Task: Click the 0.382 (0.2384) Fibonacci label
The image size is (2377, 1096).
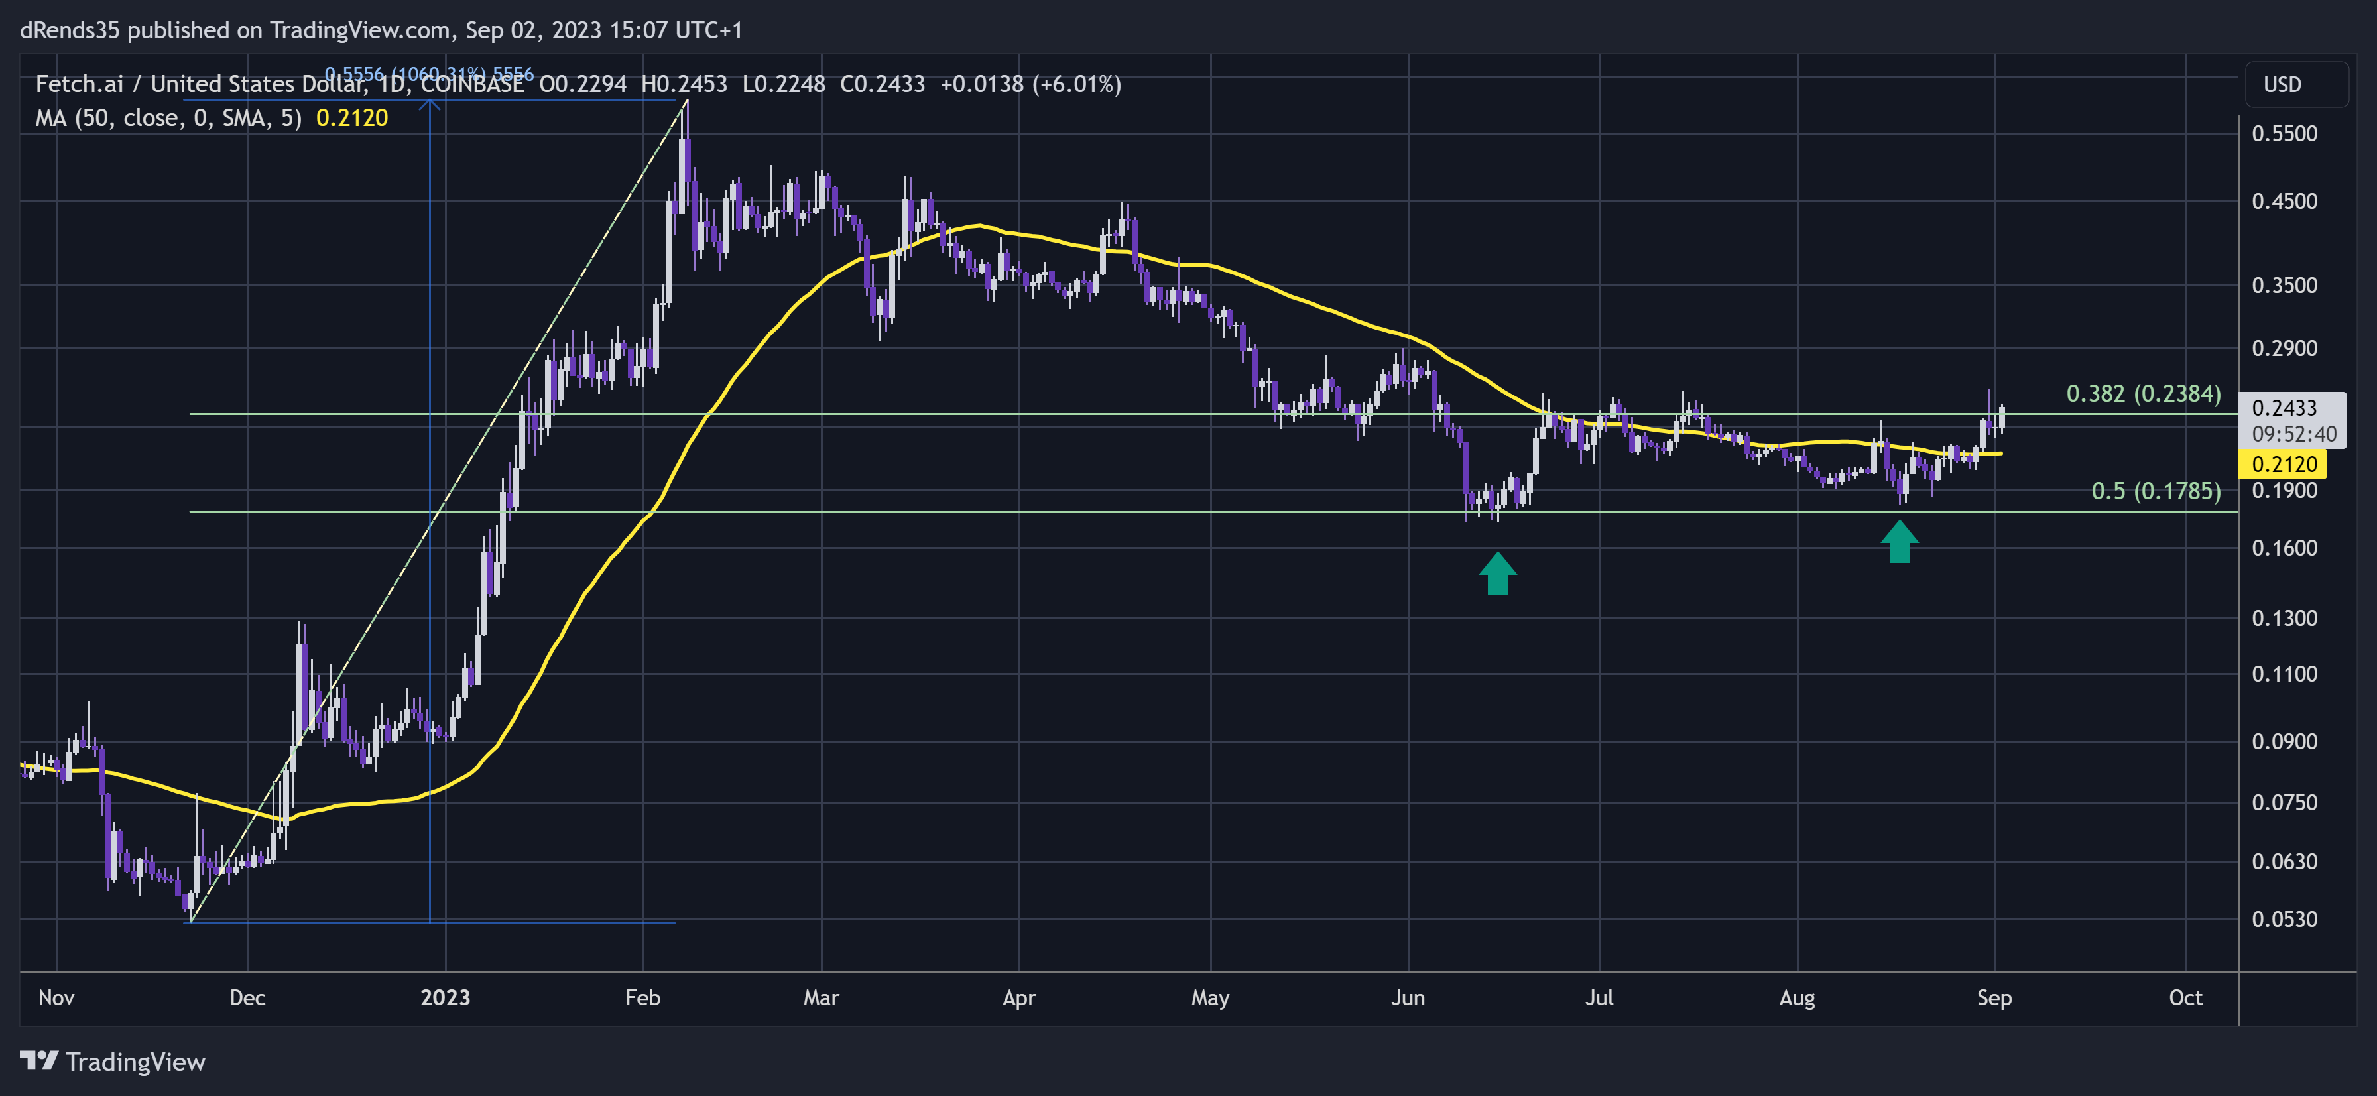Action: tap(2143, 394)
